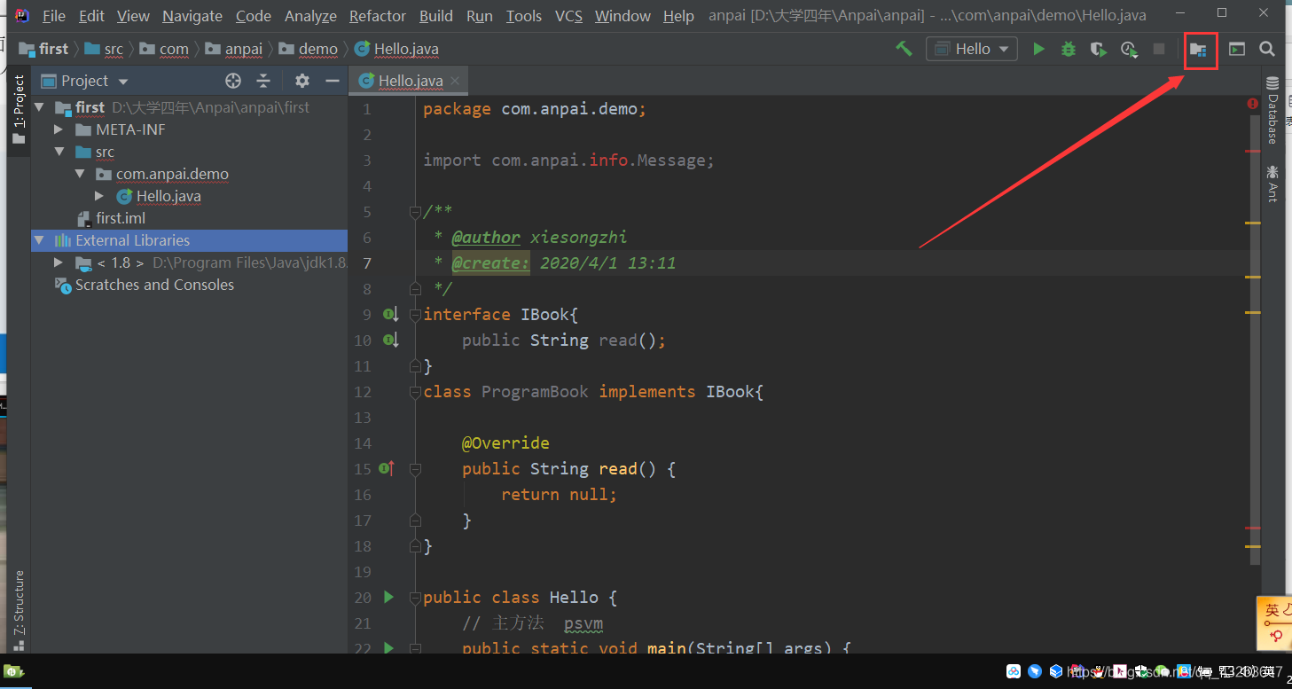Click the IntelliJ IDEA logo in title bar
1292x689 pixels.
22,15
